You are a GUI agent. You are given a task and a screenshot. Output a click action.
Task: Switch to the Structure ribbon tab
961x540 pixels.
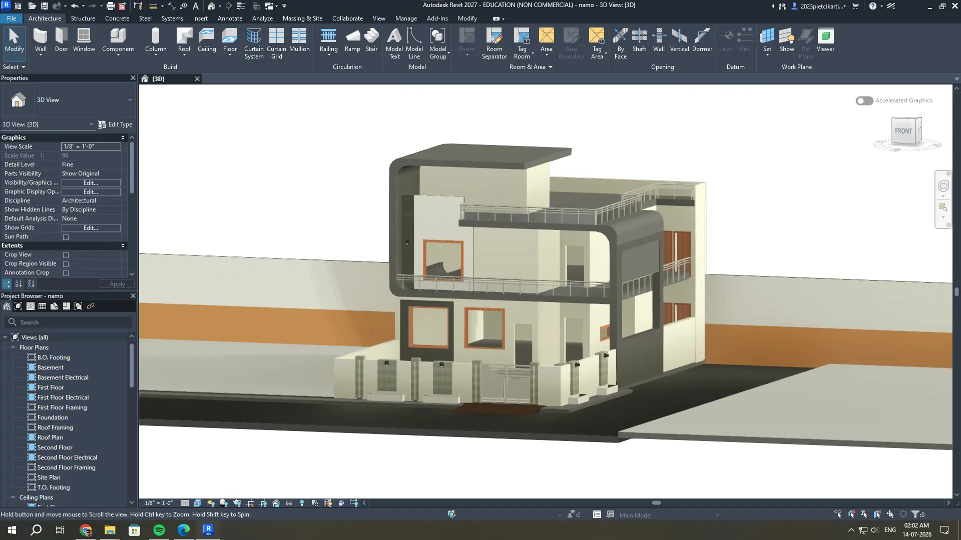pos(83,18)
